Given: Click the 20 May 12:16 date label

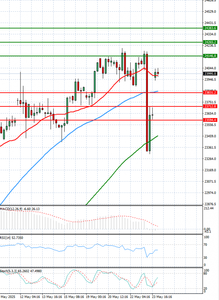Looking at the screenshot, I should (x=118, y=297).
